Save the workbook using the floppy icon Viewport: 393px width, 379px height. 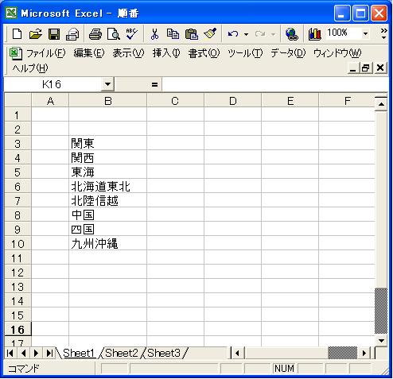54,34
